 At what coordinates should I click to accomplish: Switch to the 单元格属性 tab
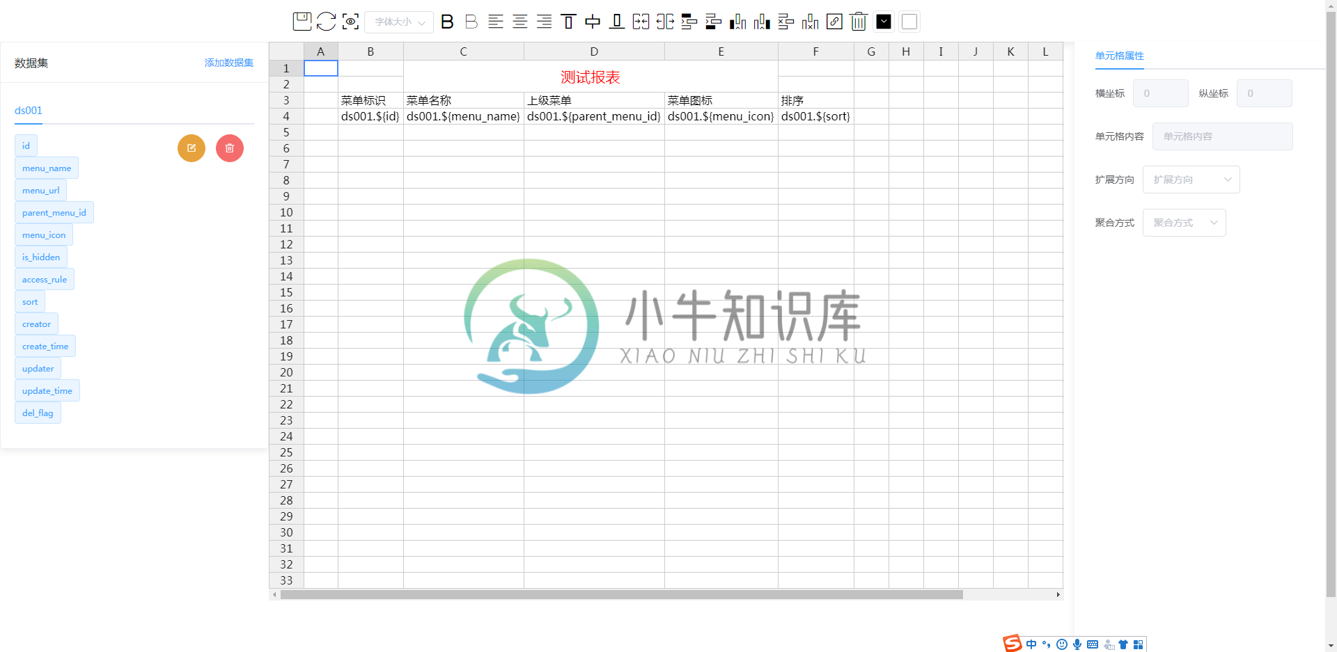tap(1120, 56)
